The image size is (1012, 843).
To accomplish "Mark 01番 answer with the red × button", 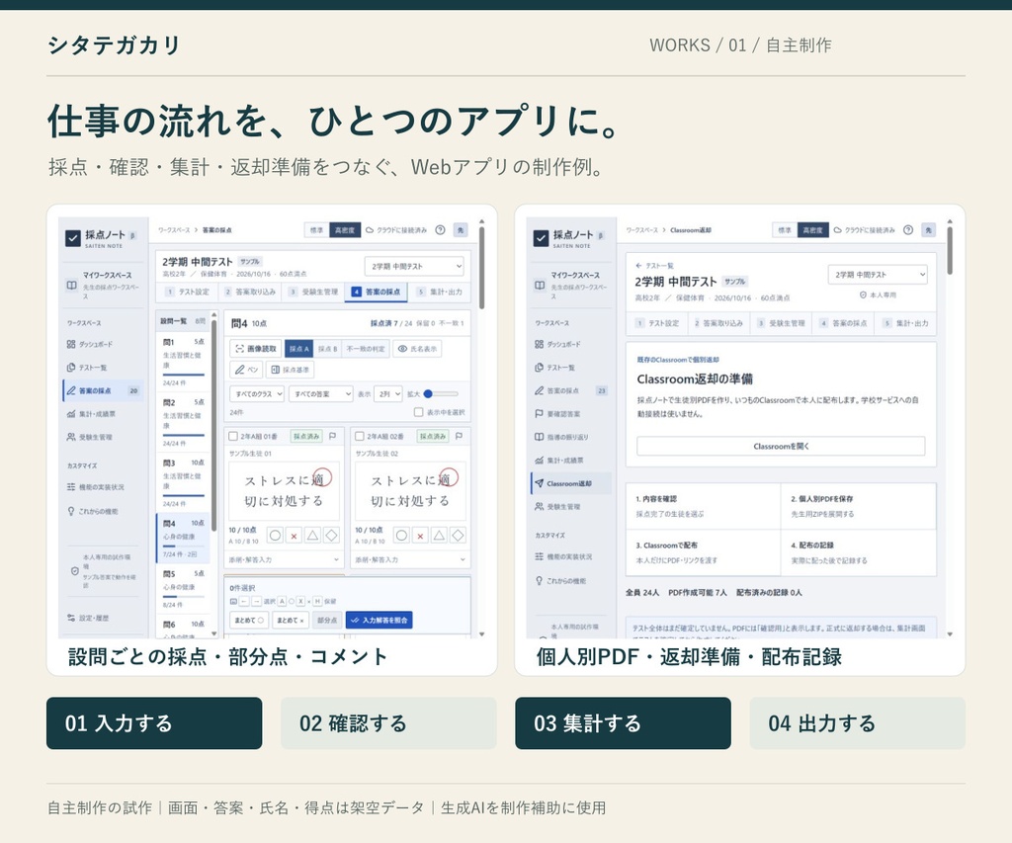I will 294,535.
